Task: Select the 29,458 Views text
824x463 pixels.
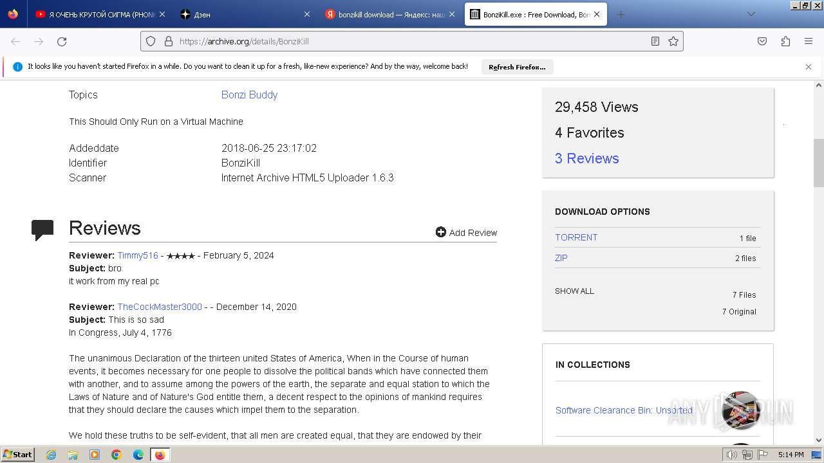Action: (x=597, y=107)
